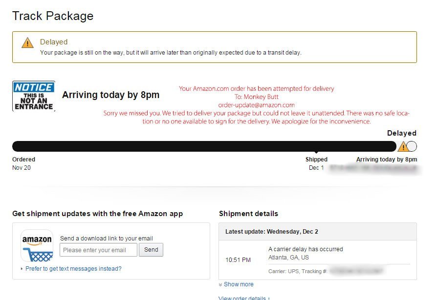Screen dimensions: 437x300
Task: Click 'Arriving today by 8pm' bold heading
Action: (110, 95)
